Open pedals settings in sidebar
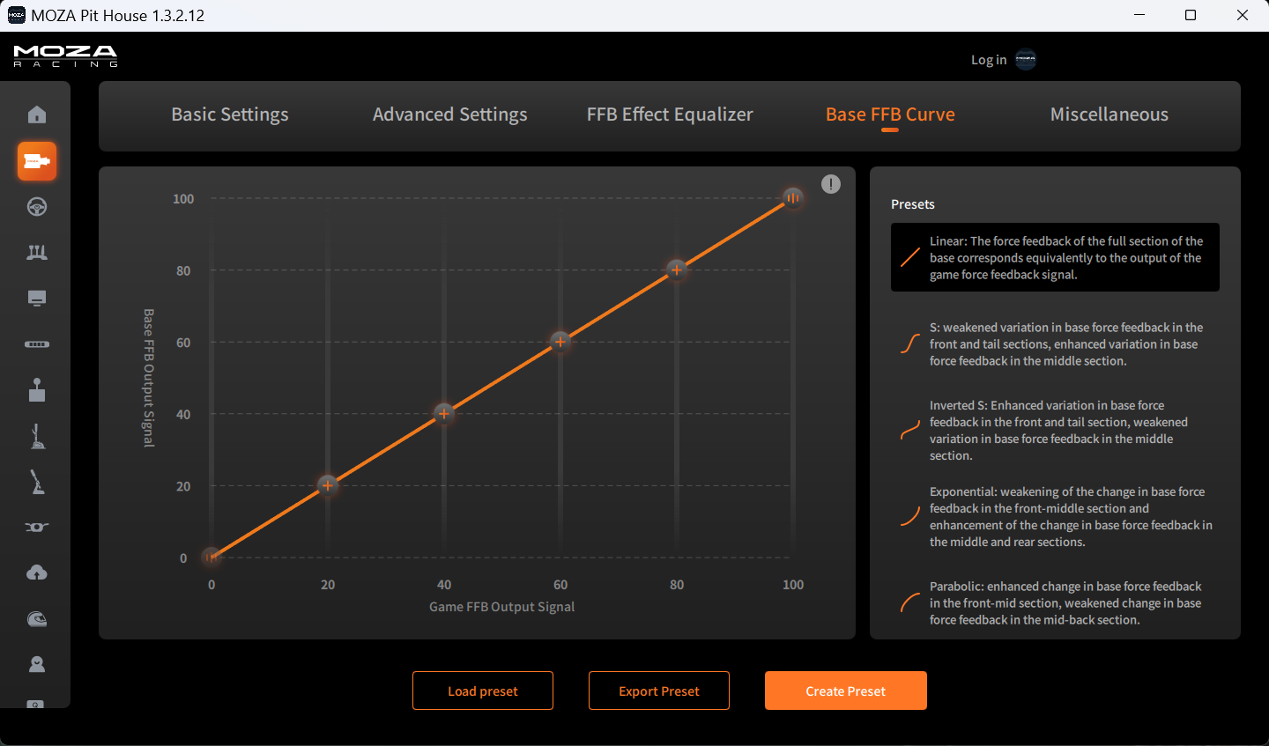The image size is (1269, 746). pyautogui.click(x=37, y=253)
